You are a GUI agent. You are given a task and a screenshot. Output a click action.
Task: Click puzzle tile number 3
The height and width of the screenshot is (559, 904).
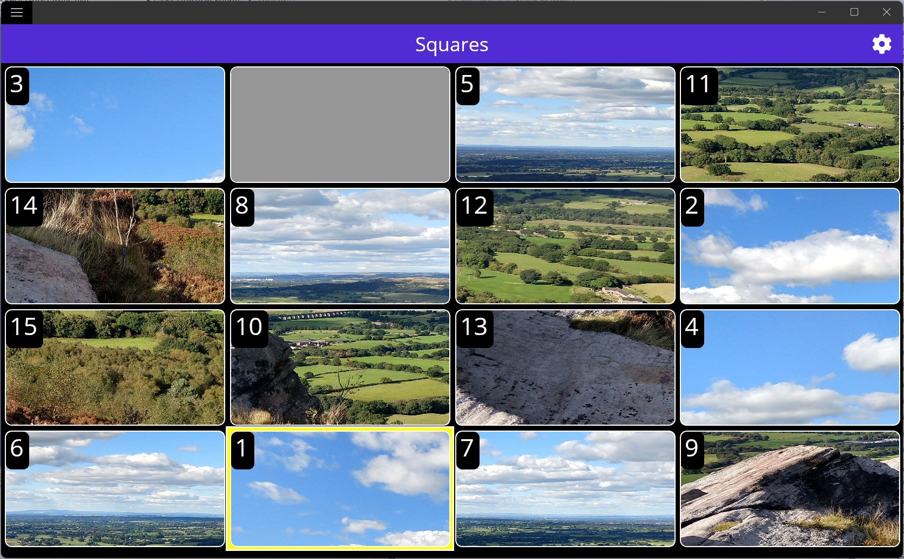pos(115,125)
